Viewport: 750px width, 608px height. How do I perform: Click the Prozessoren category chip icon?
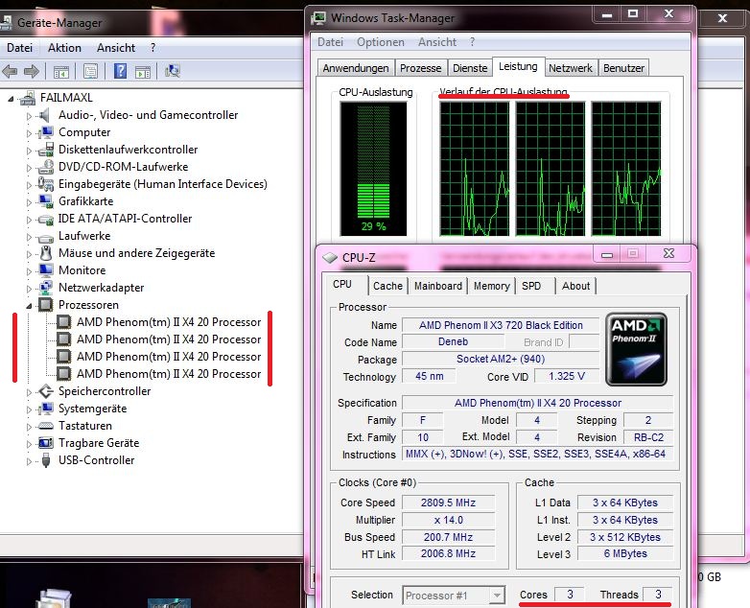[45, 305]
